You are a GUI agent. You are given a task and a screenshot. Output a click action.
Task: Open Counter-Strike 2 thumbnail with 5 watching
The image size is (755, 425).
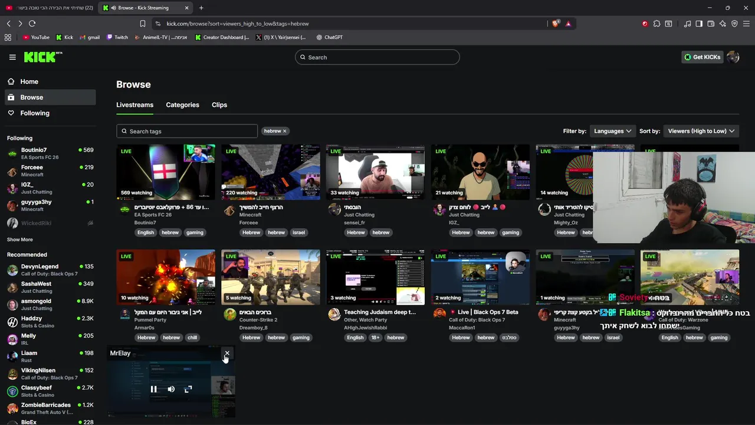point(271,277)
